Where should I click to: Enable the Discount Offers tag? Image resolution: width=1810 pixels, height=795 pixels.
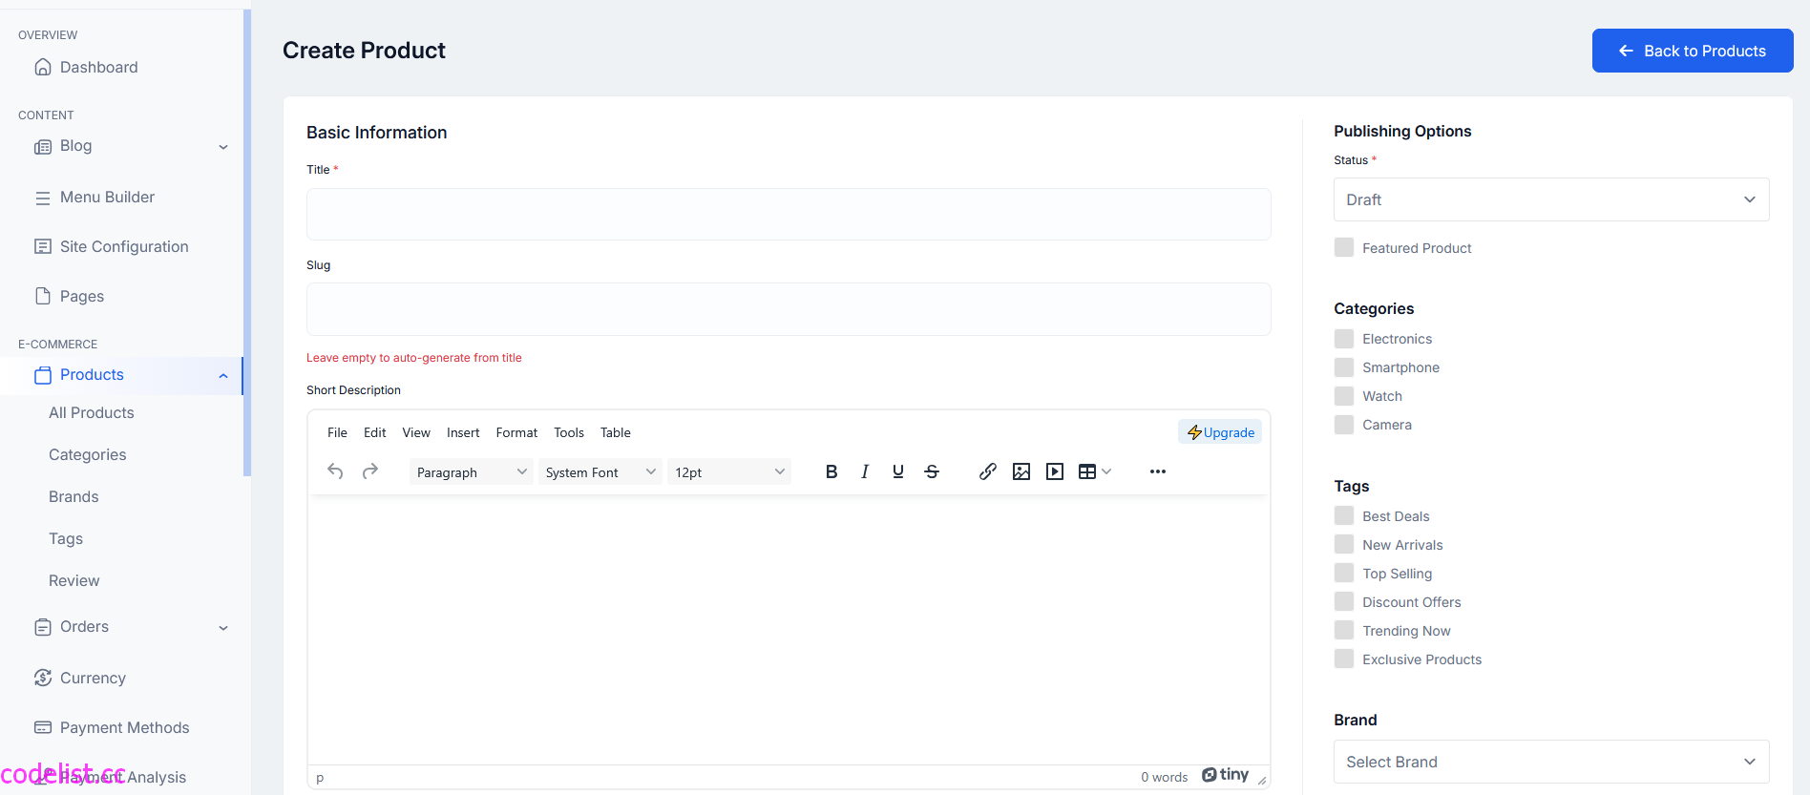pyautogui.click(x=1344, y=601)
